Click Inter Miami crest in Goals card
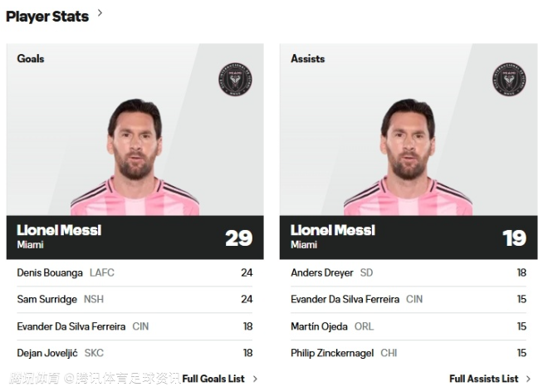The image size is (543, 392). click(x=235, y=78)
